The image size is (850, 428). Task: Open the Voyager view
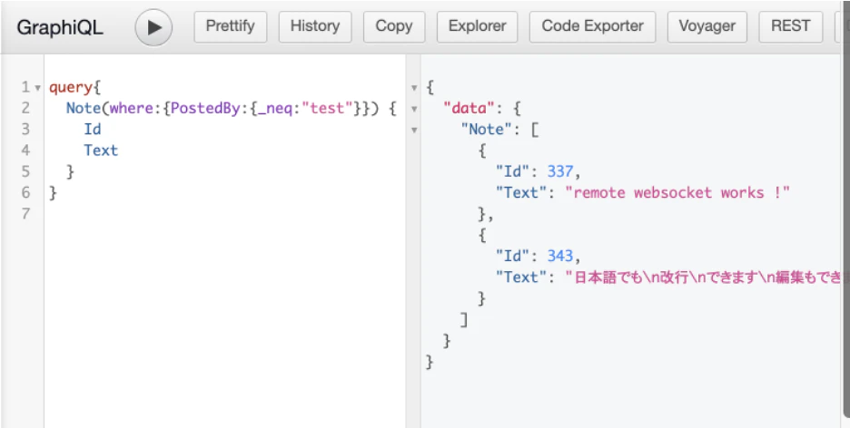[707, 26]
